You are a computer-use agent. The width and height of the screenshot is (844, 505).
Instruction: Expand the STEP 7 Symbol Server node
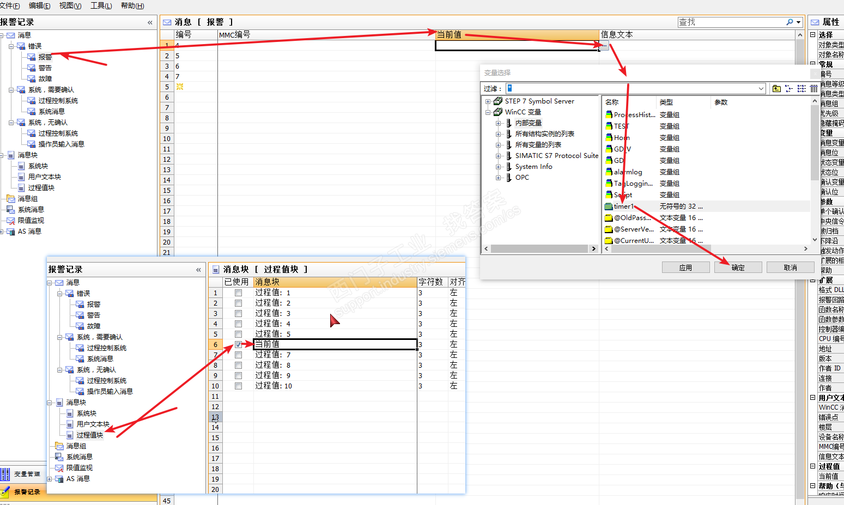[488, 101]
